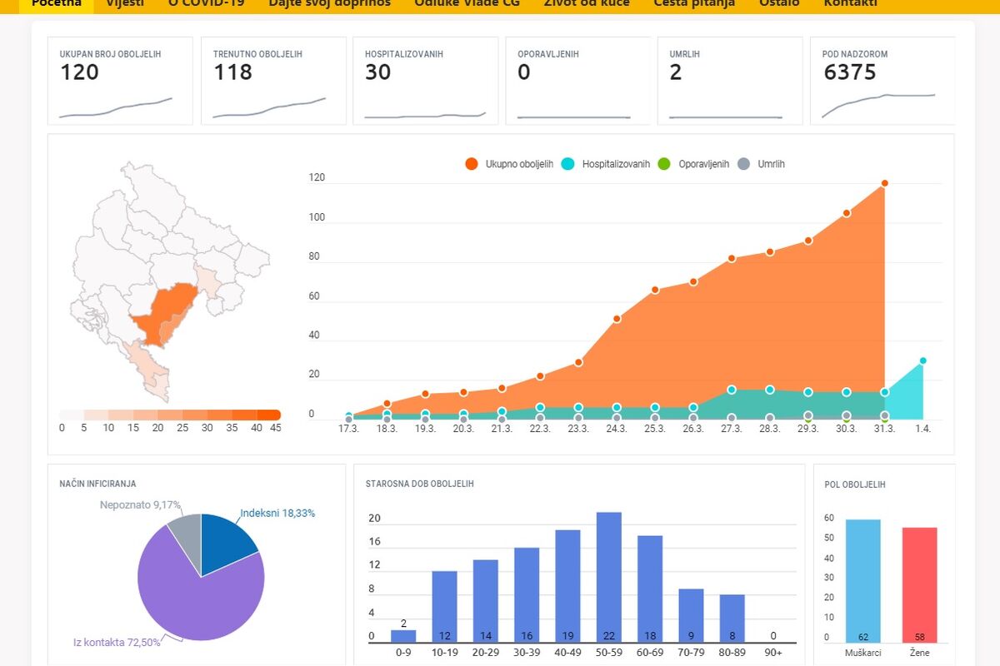The width and height of the screenshot is (1000, 666).
Task: Click the red Žene bar
Action: (x=919, y=584)
